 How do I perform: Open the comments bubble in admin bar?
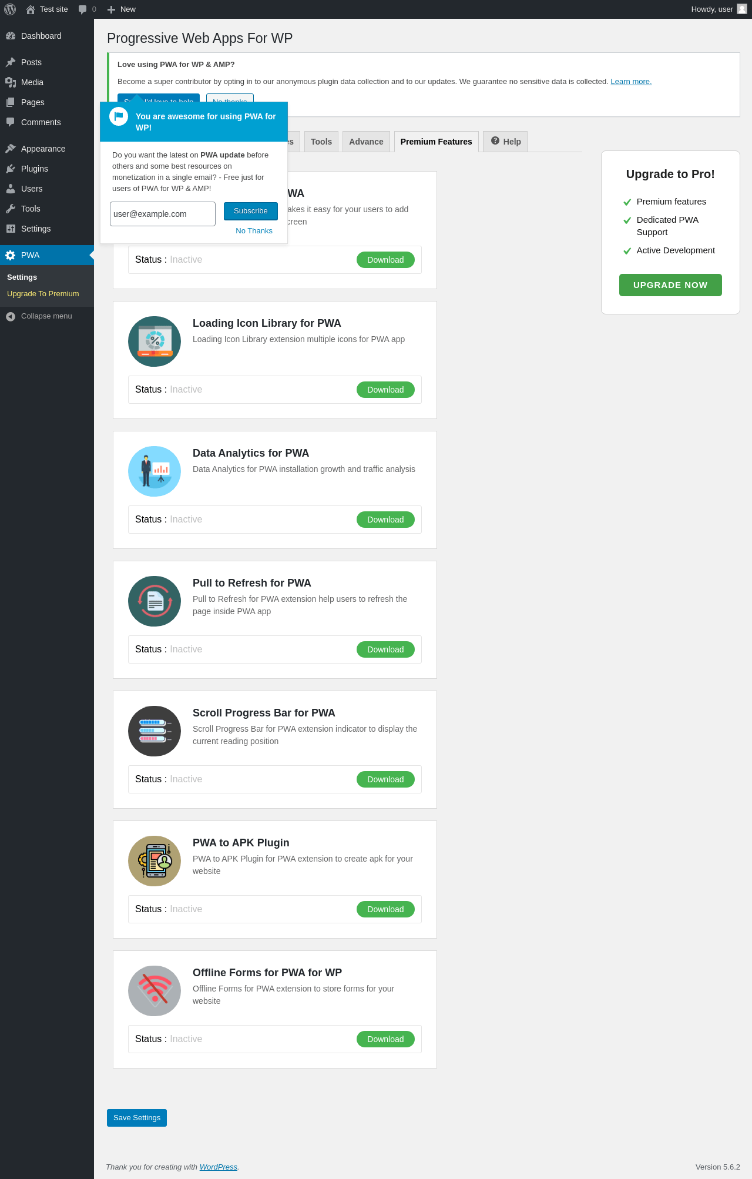[x=83, y=9]
